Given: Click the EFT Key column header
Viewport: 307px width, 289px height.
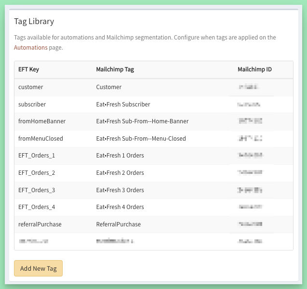Looking at the screenshot, I should [28, 69].
